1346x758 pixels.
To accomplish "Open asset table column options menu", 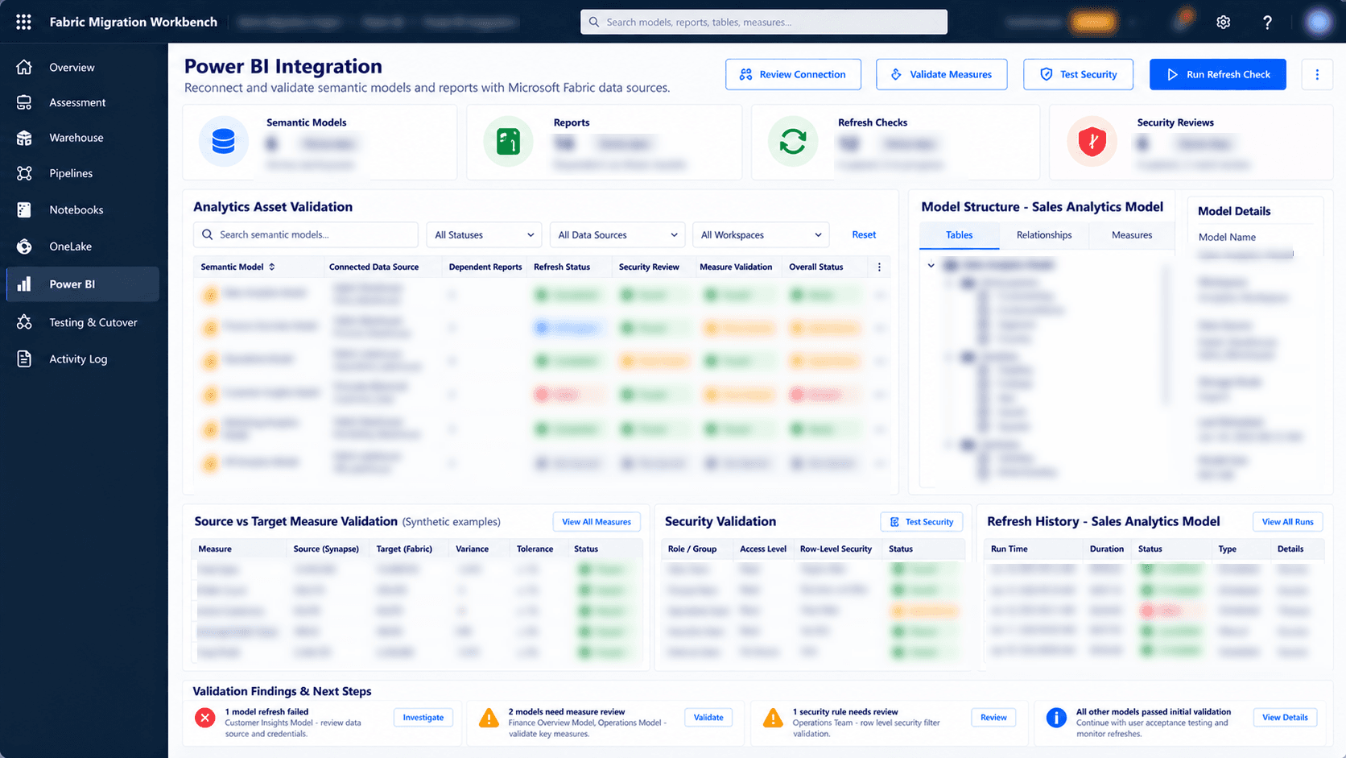I will pos(879,267).
